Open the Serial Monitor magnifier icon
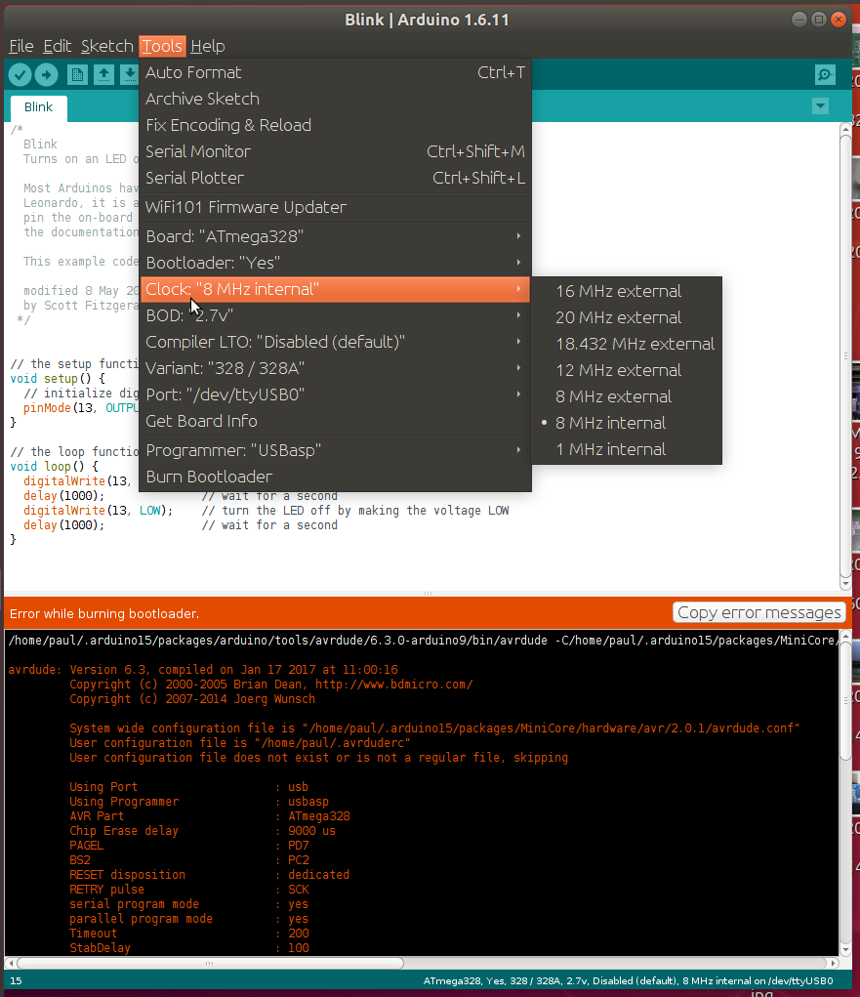The image size is (860, 997). (x=824, y=74)
